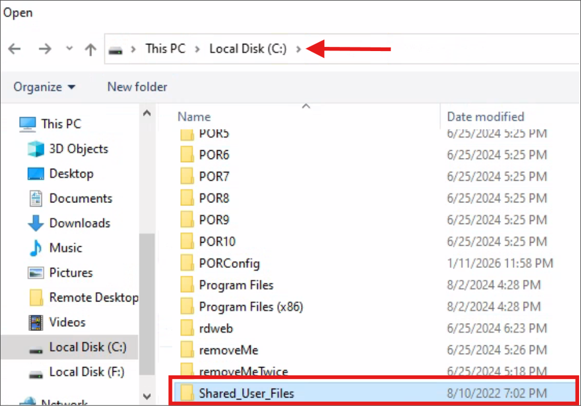Sort by the Name column header
The width and height of the screenshot is (581, 406).
click(194, 117)
